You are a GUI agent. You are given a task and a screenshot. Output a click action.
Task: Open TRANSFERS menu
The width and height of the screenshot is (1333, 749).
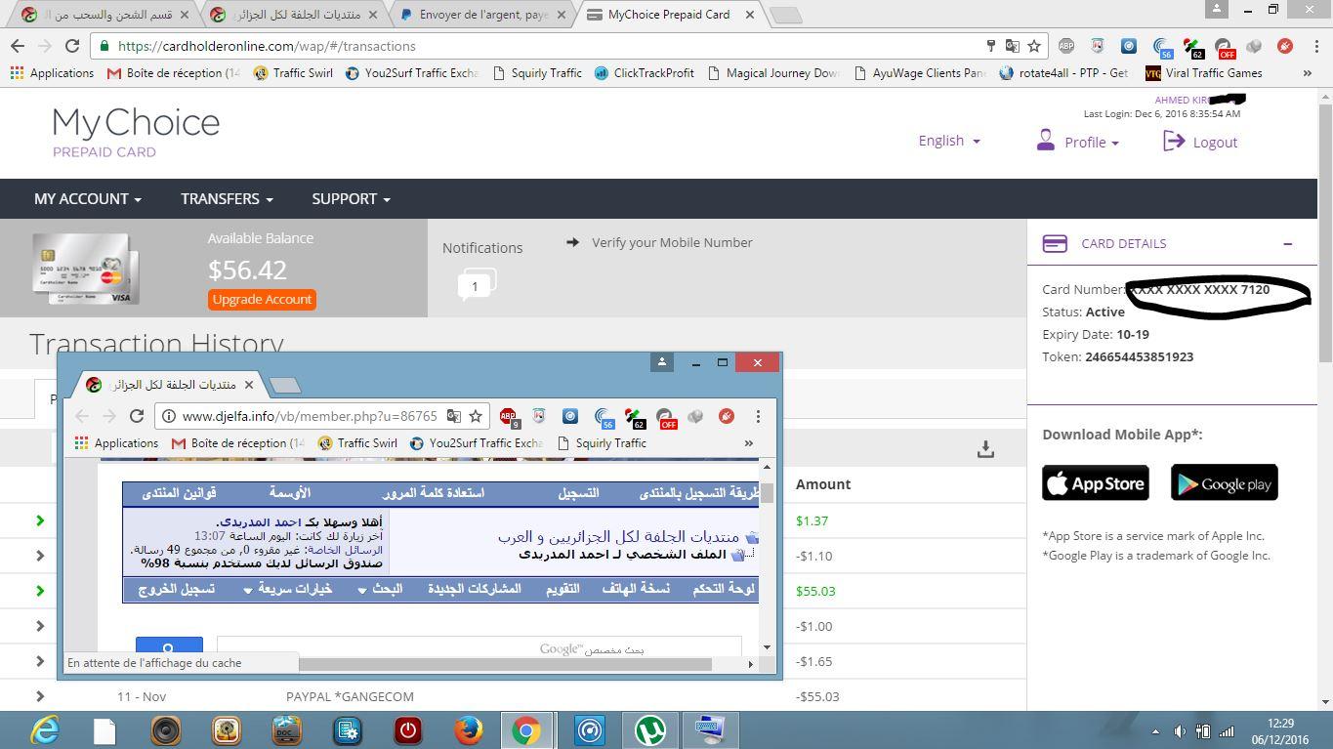pos(227,198)
